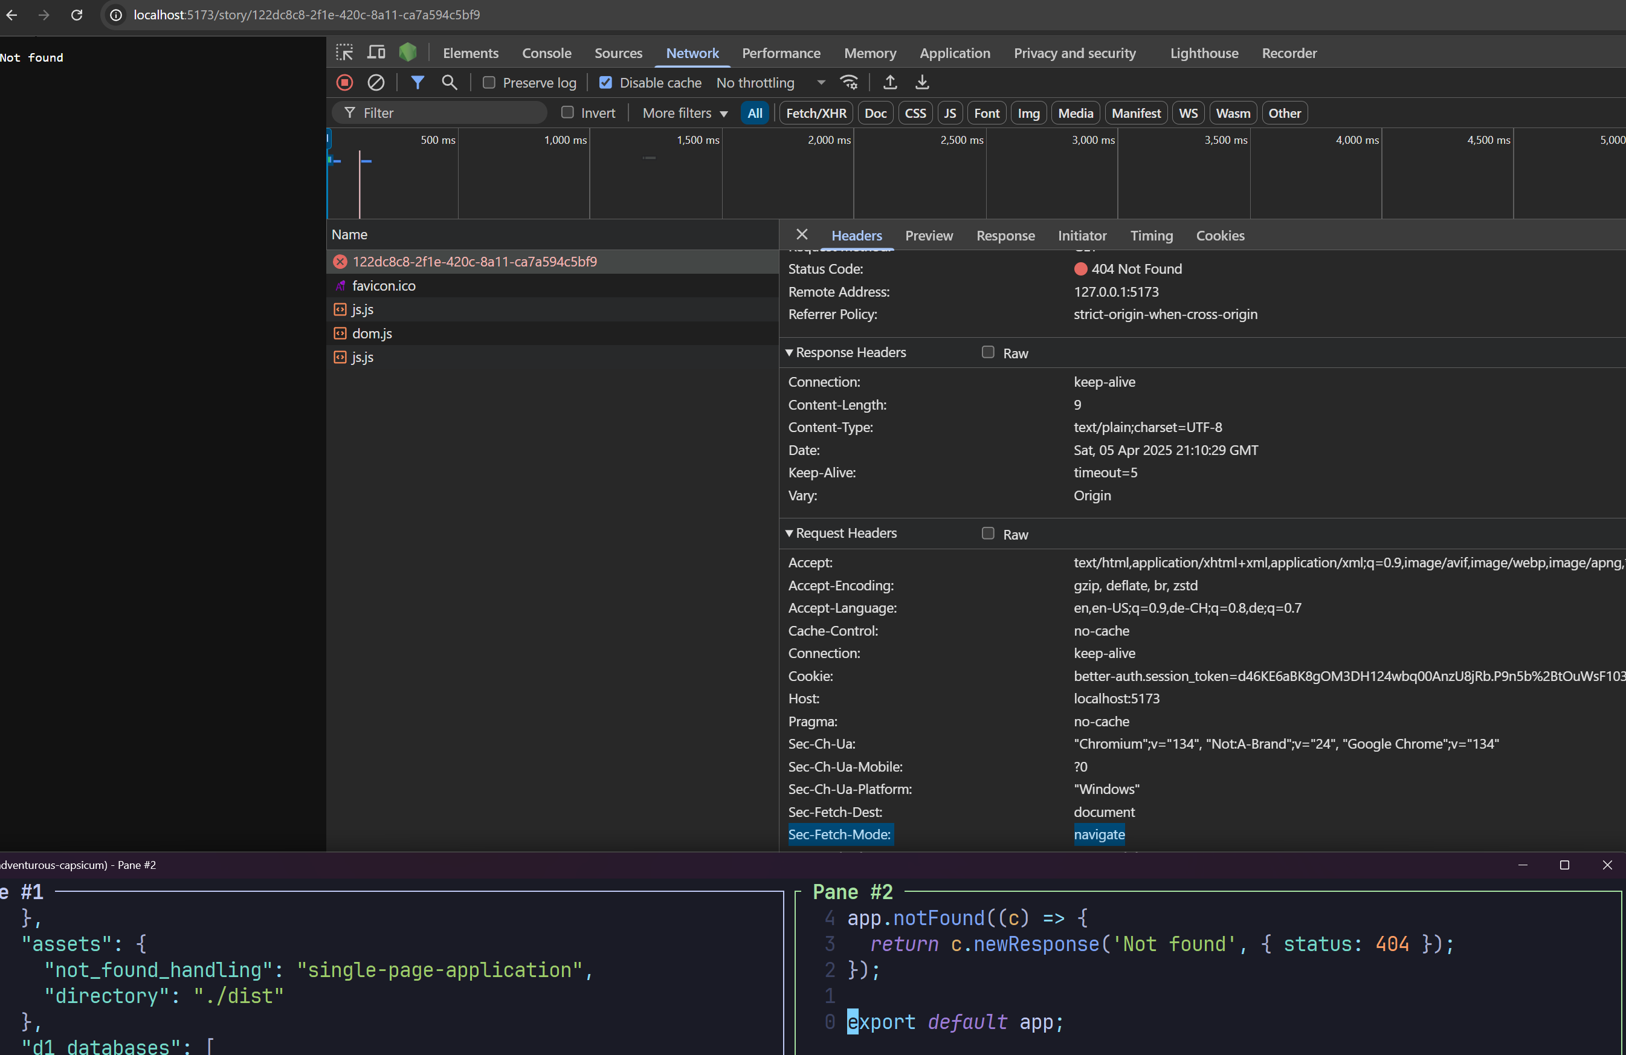This screenshot has height=1055, width=1626.
Task: Uncheck the Disable cache checkbox
Action: point(605,83)
